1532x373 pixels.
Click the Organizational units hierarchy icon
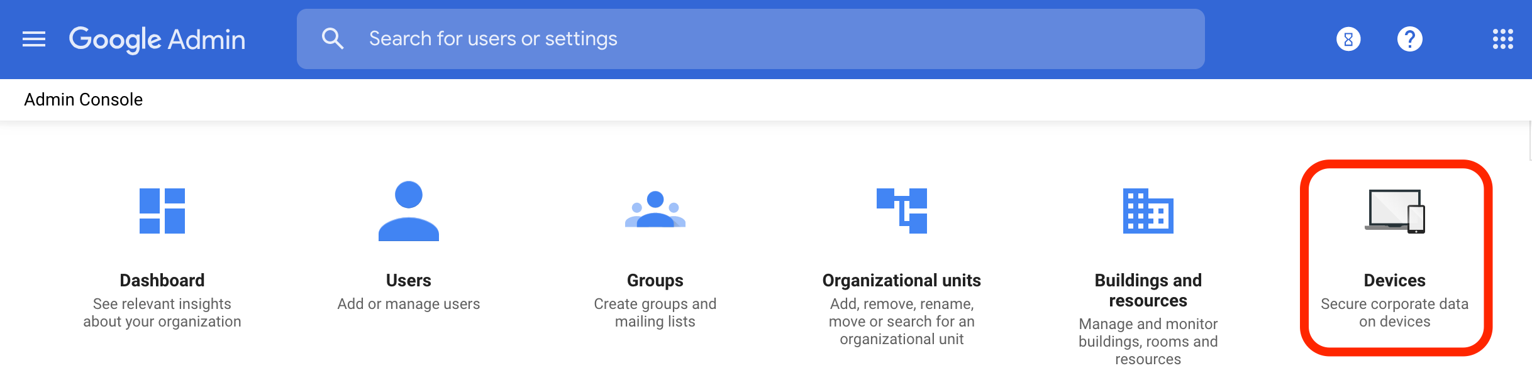click(902, 211)
